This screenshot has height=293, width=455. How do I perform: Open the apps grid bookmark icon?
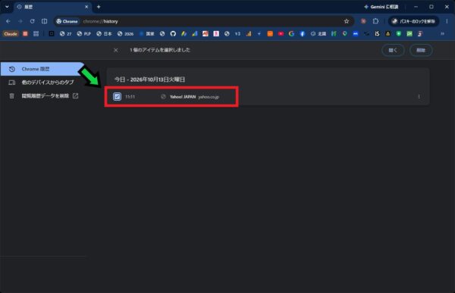click(36, 34)
